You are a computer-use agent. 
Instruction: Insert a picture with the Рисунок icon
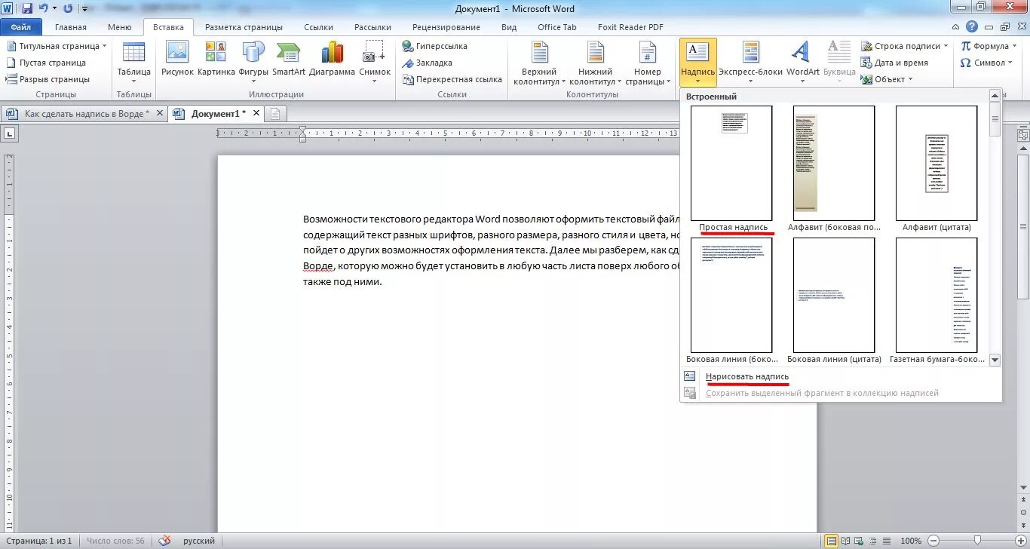[177, 60]
